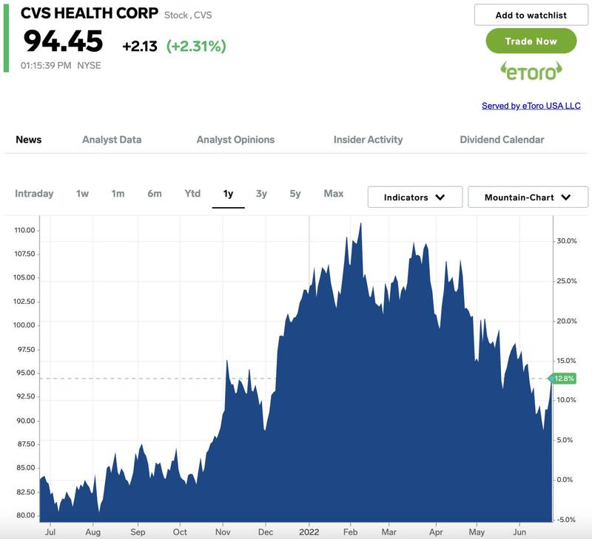Viewport: 592px width, 539px height.
Task: Click the 94.45 stock price
Action: point(63,41)
